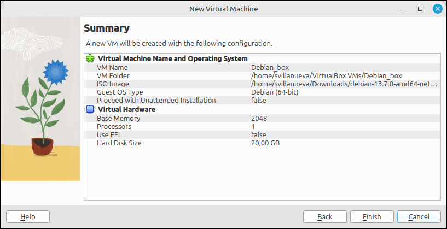Select the VM Folder row
Screen dimensions: 447x229
click(262, 76)
